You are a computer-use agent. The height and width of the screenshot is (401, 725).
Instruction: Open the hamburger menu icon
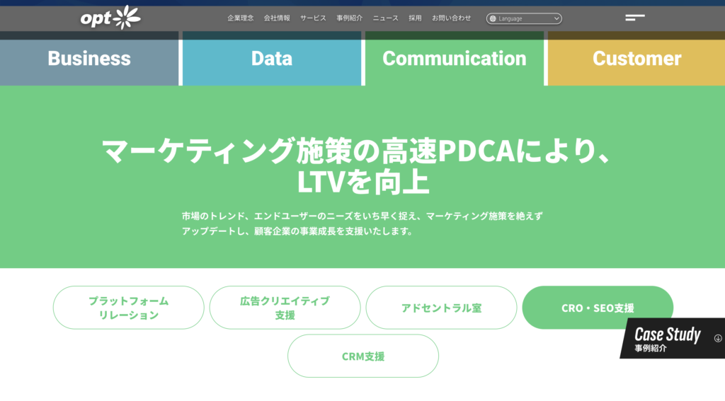click(635, 18)
